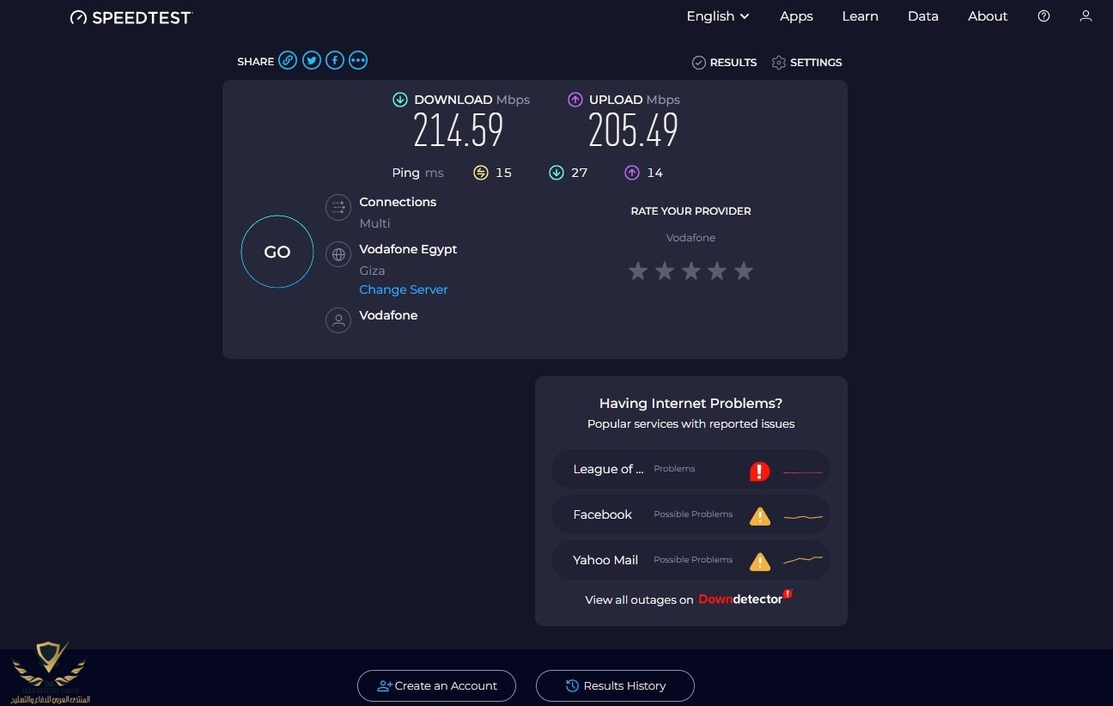Screen dimensions: 1113x706
Task: Open the Data menu
Action: click(923, 16)
